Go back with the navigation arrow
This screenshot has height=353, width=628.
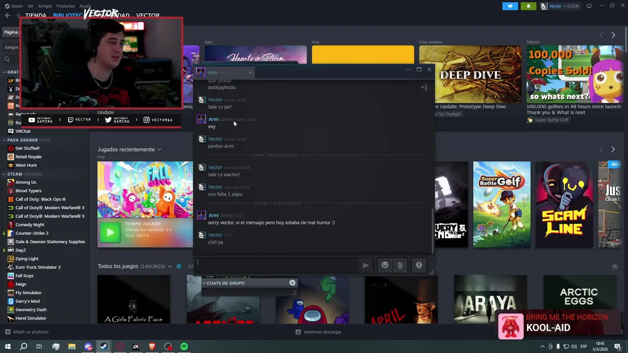[7, 15]
